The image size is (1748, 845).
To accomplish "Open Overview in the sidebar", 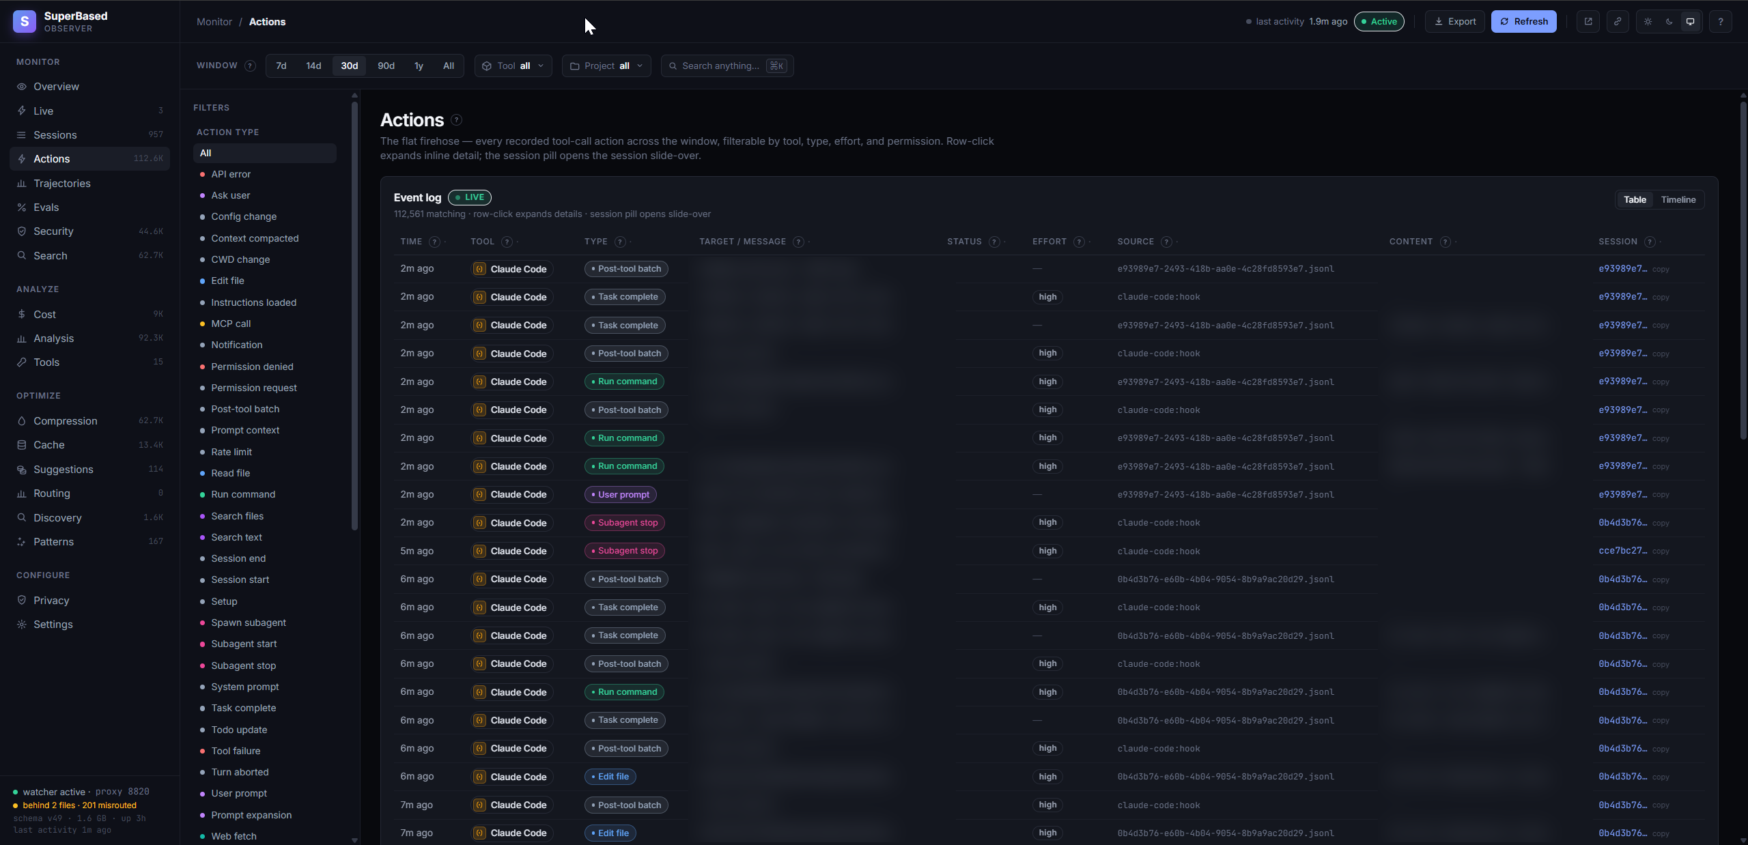I will 89,87.
